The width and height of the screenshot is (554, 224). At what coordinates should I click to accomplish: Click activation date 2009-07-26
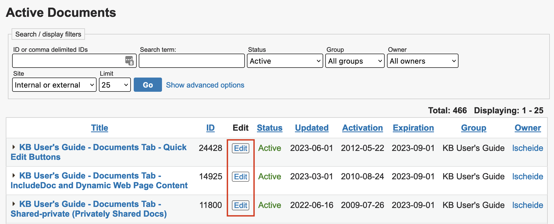coord(362,205)
